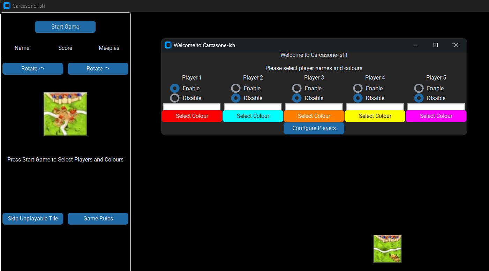Click Configure Players button
Image resolution: width=489 pixels, height=271 pixels.
pos(314,128)
